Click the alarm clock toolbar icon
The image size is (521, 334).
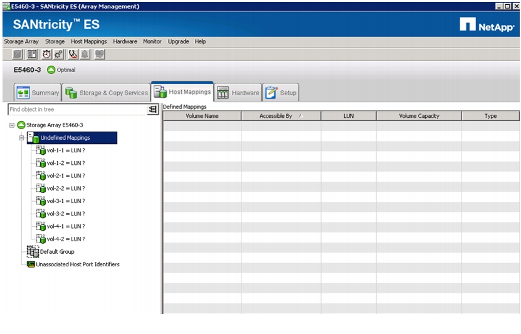pos(46,54)
